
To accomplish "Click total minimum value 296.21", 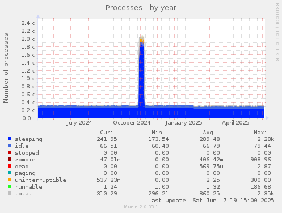I will [x=158, y=194].
